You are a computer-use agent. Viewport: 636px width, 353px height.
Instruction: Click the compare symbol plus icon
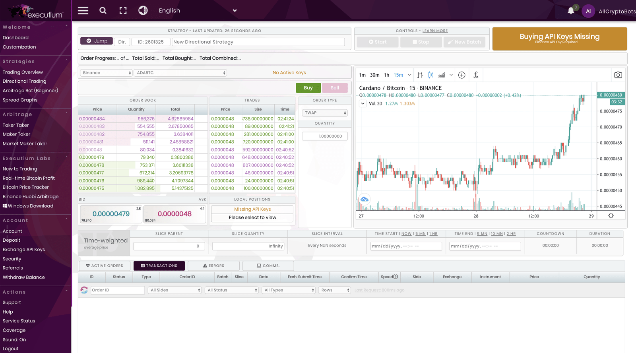coord(461,75)
